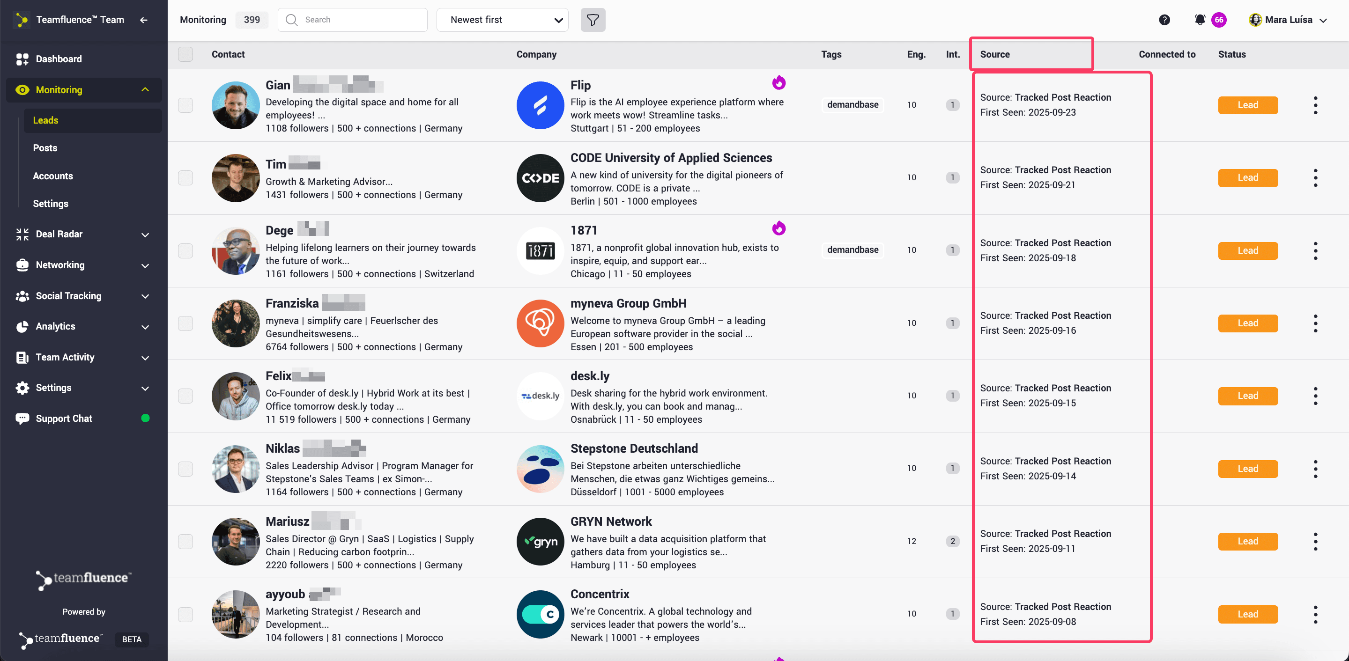Viewport: 1349px width, 661px height.
Task: Open the Newest first sort dropdown
Action: [x=502, y=20]
